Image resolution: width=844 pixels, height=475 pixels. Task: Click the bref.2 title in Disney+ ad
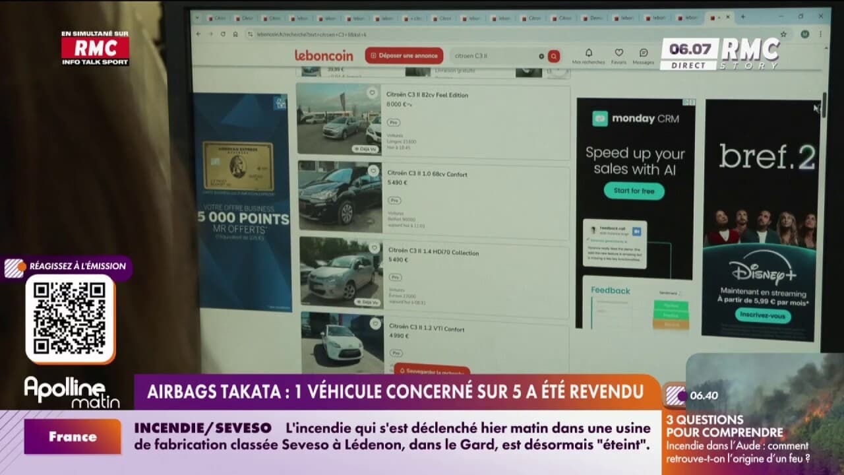(x=767, y=157)
